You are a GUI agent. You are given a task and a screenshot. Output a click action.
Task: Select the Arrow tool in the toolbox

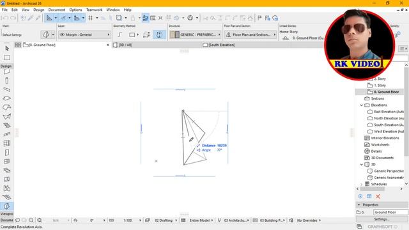point(7,49)
